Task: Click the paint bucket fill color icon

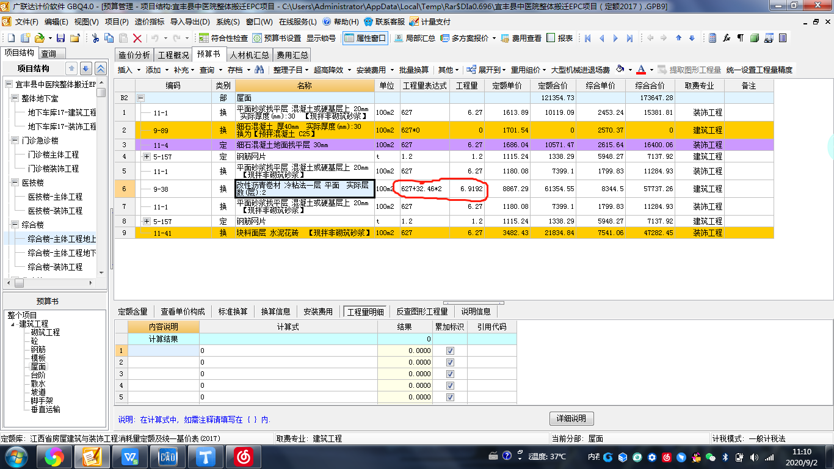Action: coord(620,70)
